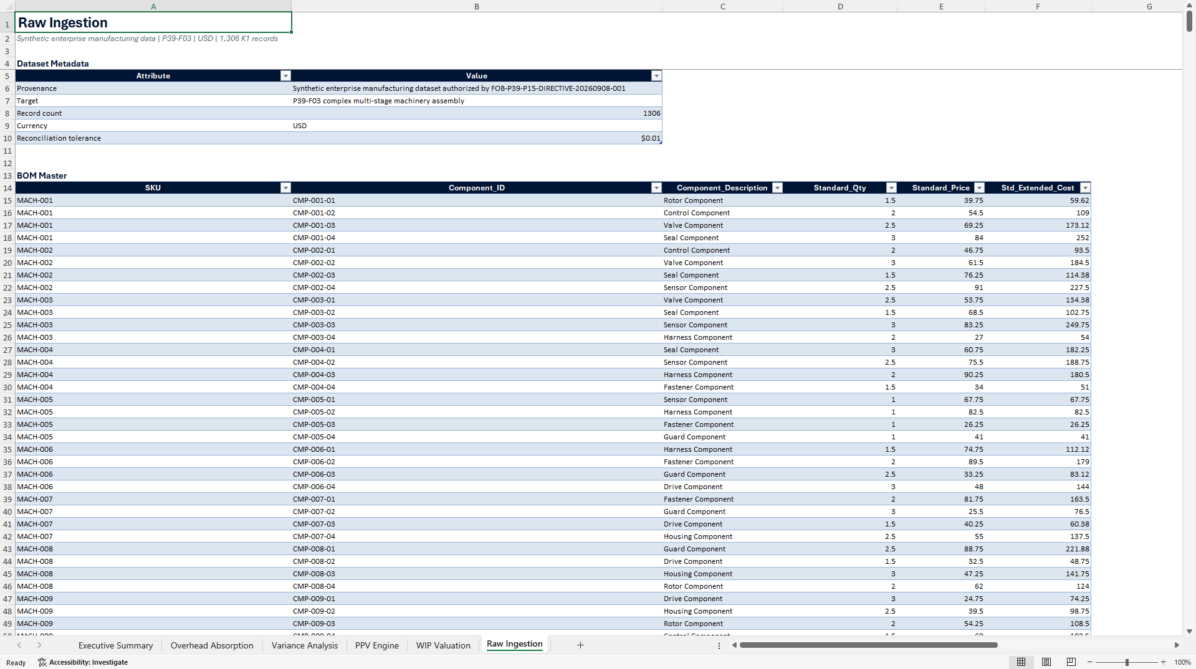Image resolution: width=1196 pixels, height=669 pixels.
Task: Select the Raw Ingestion sheet tab
Action: [x=515, y=645]
